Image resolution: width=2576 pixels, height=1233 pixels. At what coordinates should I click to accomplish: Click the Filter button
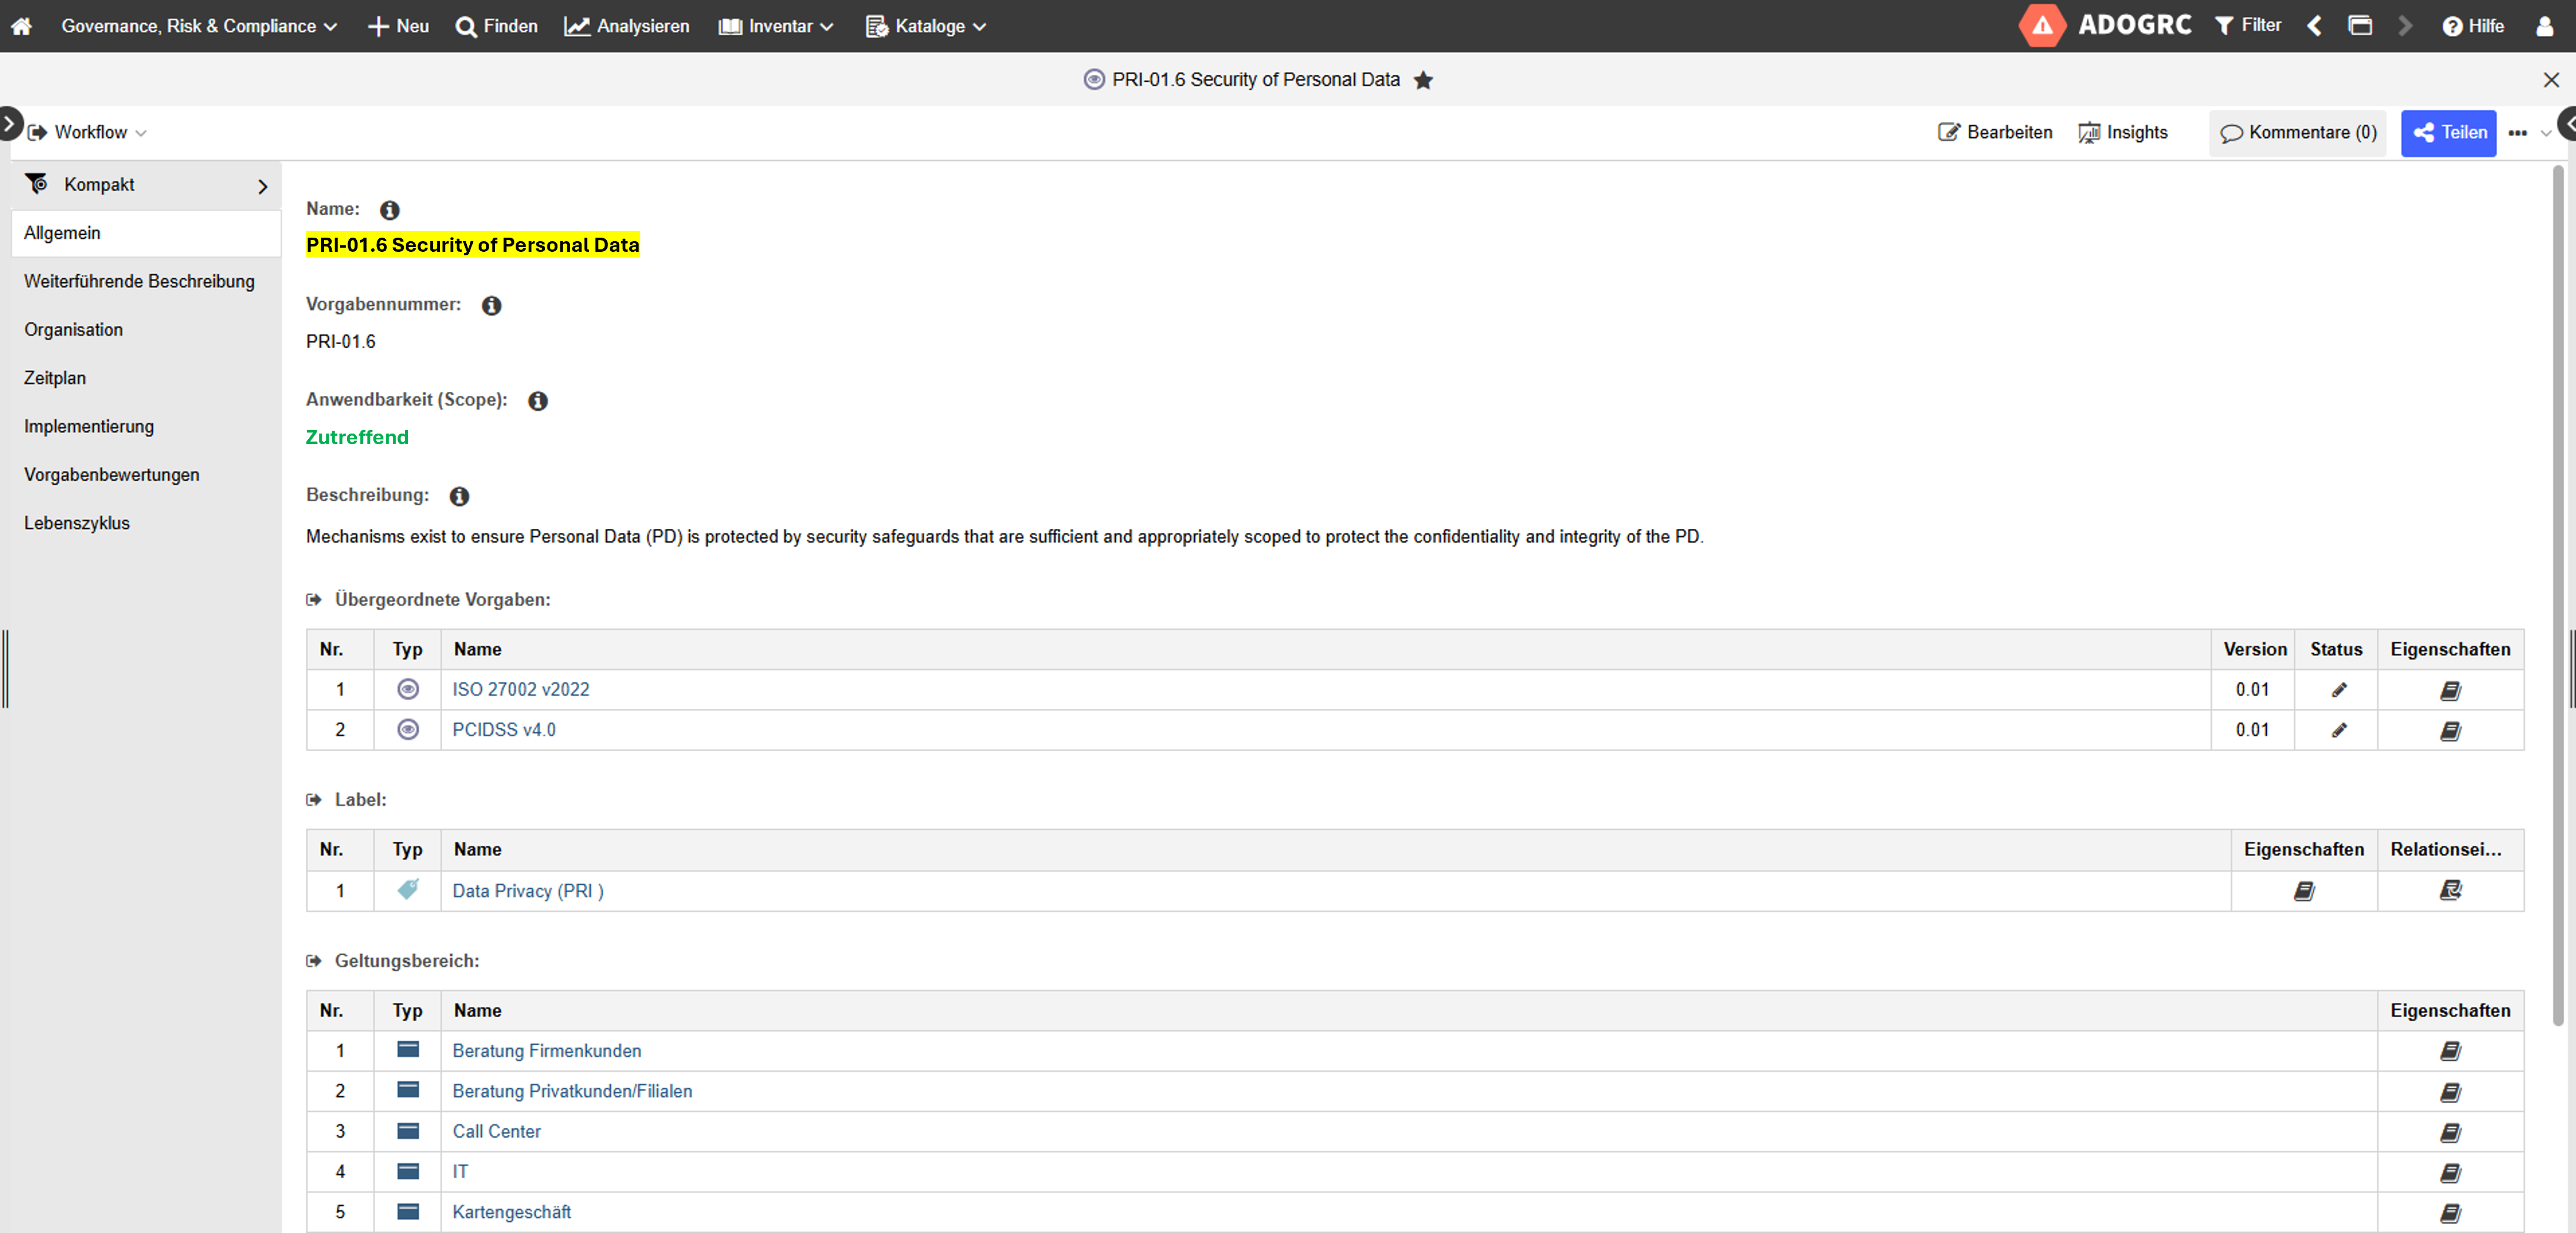pos(2247,26)
